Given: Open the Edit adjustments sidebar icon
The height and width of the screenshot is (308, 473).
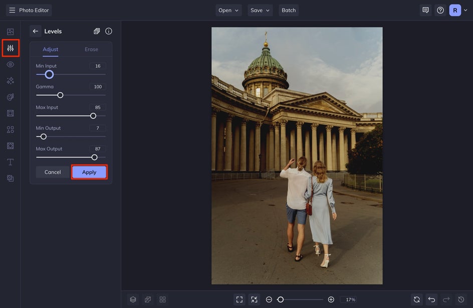Looking at the screenshot, I should click(10, 48).
